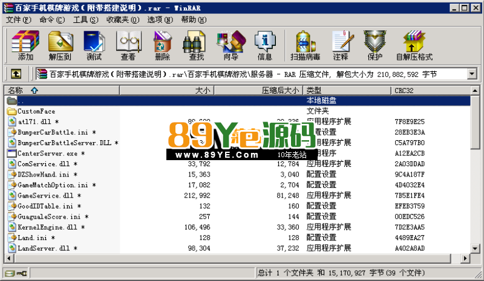Click the SFX (自解压格式) icon
The image size is (484, 281).
tap(414, 45)
